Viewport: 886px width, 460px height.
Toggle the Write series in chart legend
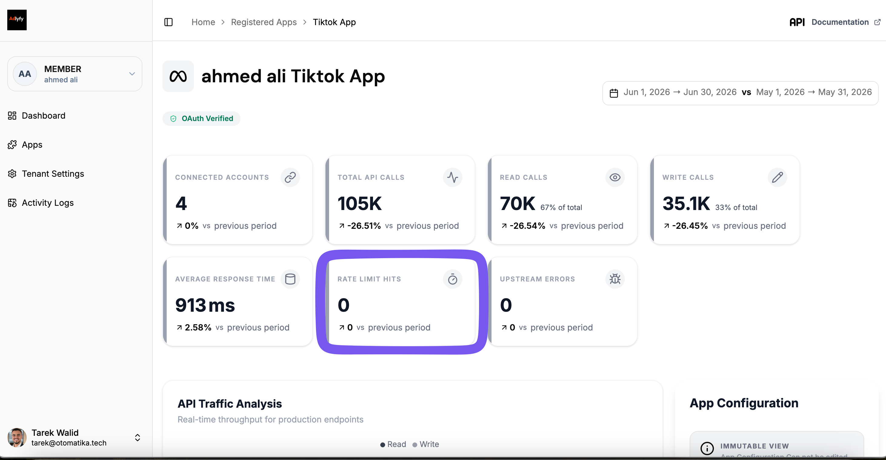[426, 445]
